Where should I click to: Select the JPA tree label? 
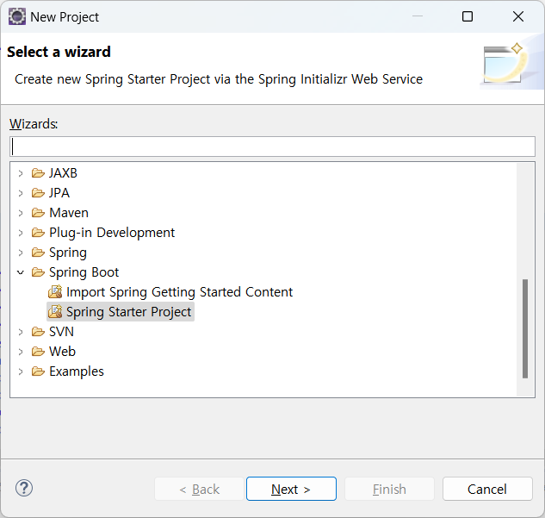(x=59, y=193)
